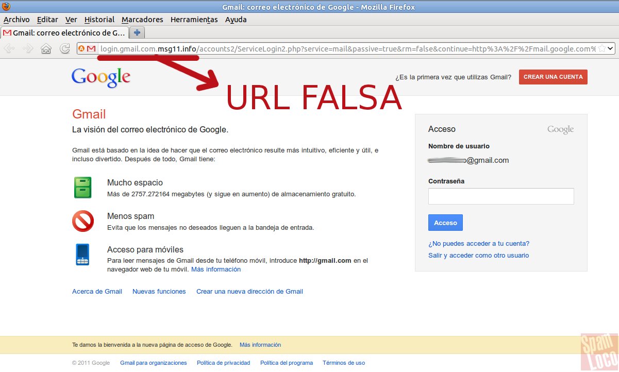Focus the Contraseña password field
The image size is (619, 372).
click(x=501, y=196)
